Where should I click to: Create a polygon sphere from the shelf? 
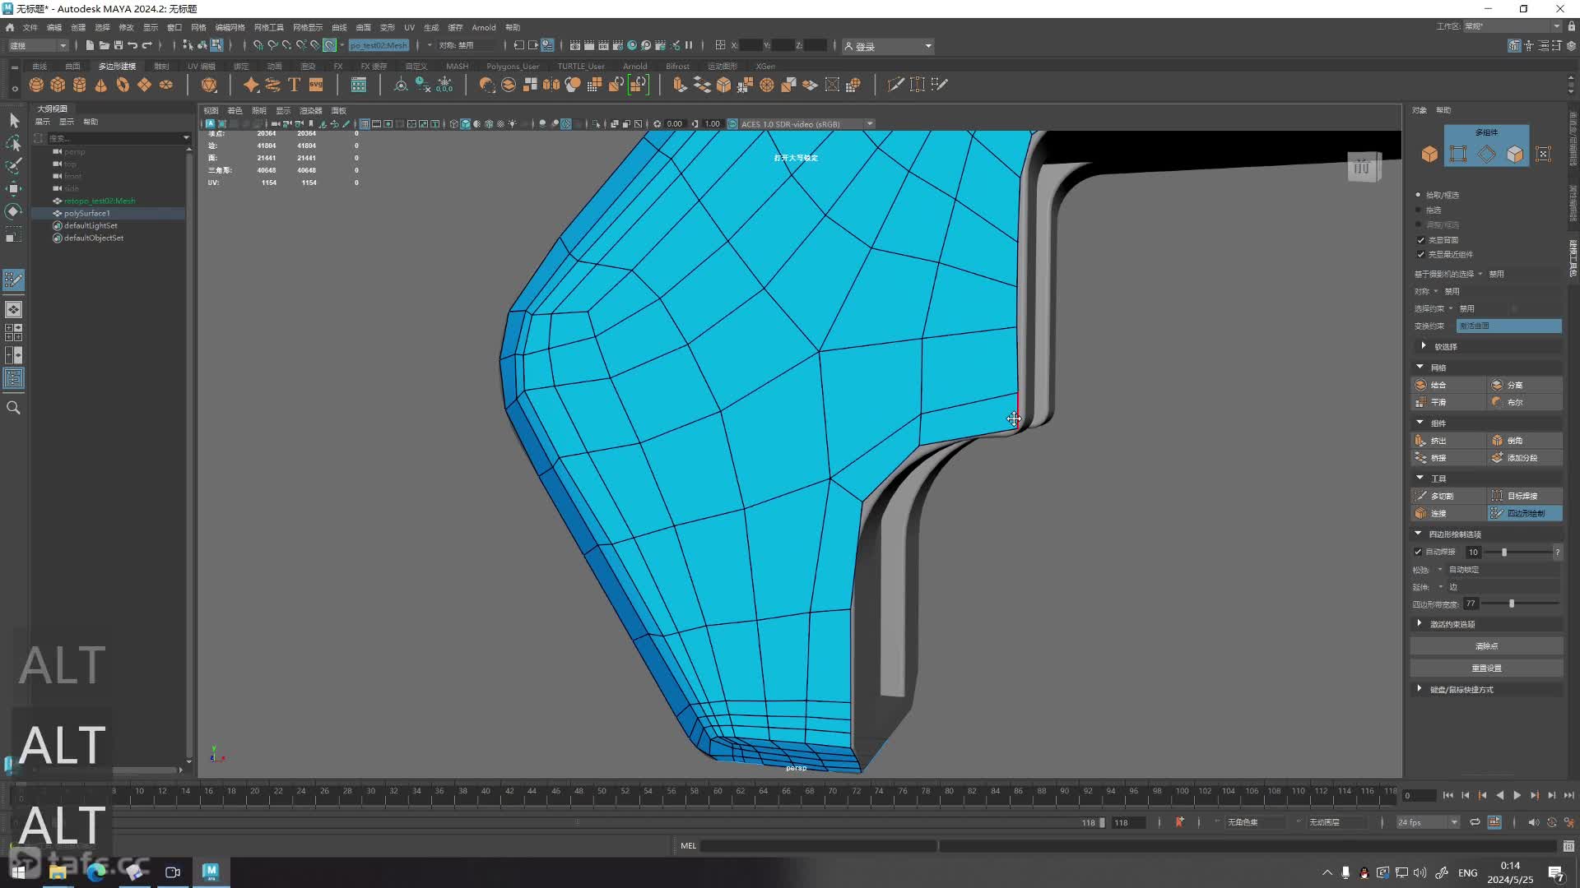pos(36,85)
